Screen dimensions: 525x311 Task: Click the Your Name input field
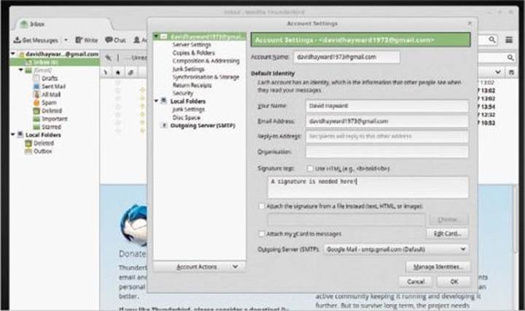pyautogui.click(x=386, y=106)
